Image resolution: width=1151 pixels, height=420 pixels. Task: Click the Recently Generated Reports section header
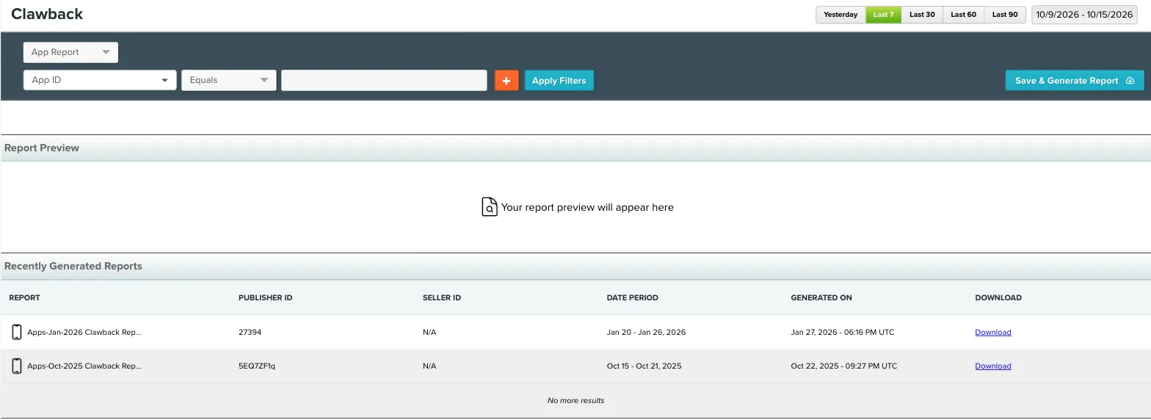(x=73, y=266)
